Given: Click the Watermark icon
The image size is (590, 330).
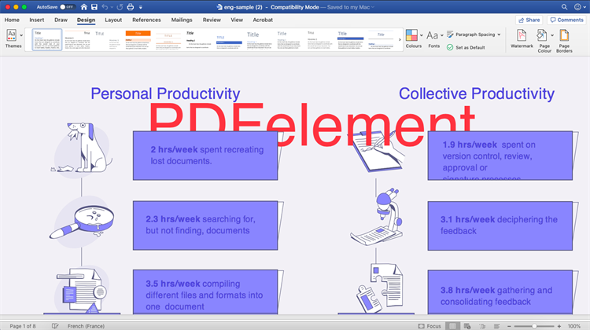Looking at the screenshot, I should pyautogui.click(x=522, y=35).
